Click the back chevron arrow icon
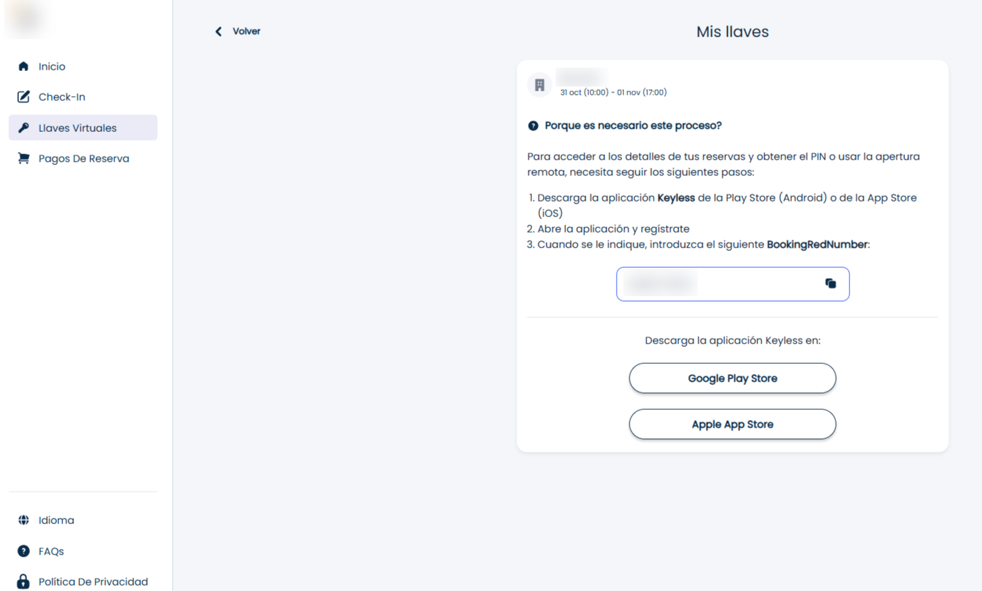The image size is (982, 591). tap(219, 32)
